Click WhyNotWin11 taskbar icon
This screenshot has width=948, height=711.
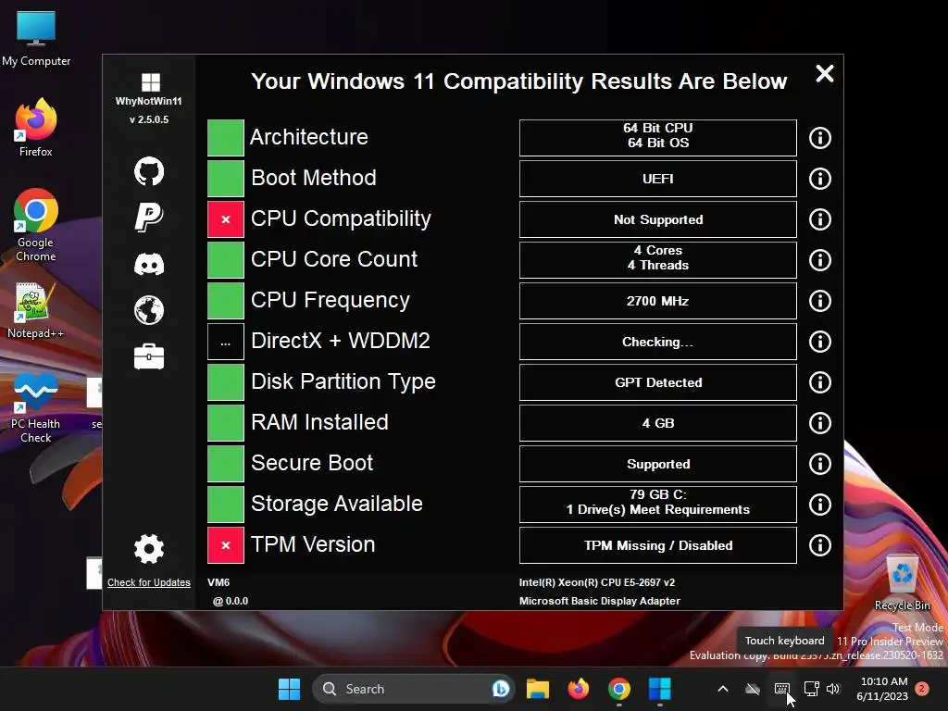pyautogui.click(x=659, y=689)
